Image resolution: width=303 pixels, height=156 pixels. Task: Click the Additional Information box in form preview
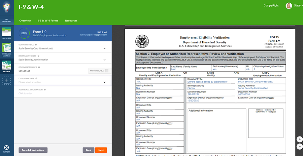point(217,130)
